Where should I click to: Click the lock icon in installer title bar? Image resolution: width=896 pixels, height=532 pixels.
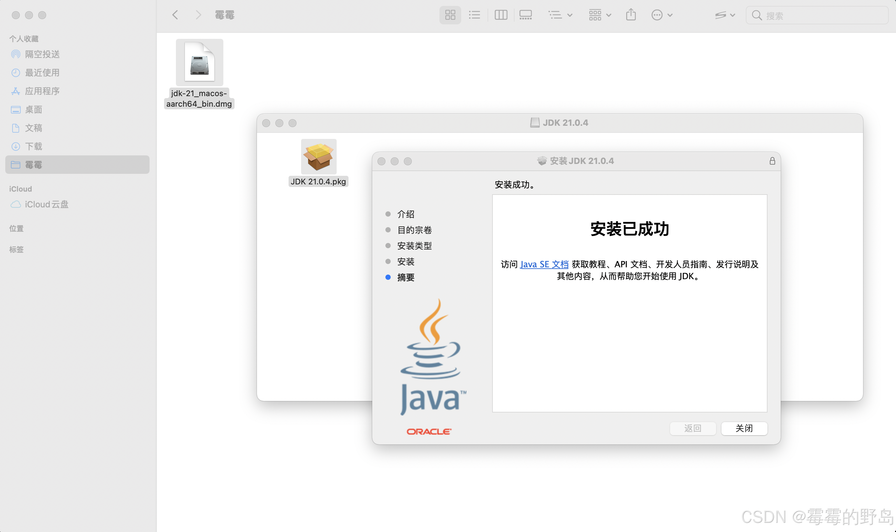tap(772, 161)
